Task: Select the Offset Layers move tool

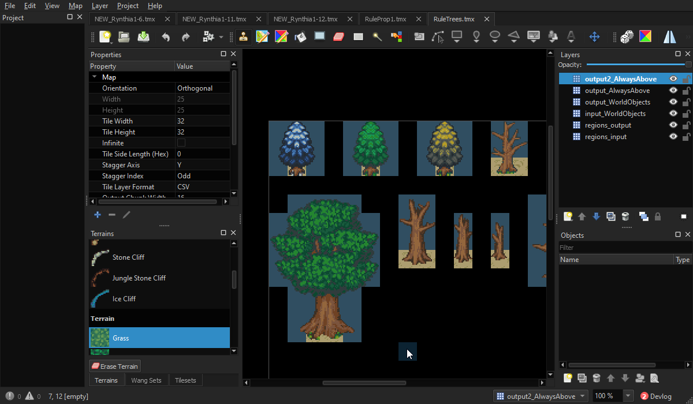Action: 594,37
